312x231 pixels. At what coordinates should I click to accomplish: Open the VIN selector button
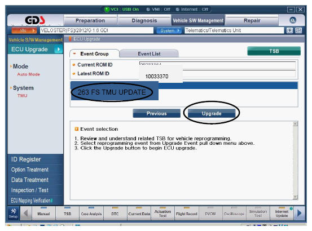24,30
